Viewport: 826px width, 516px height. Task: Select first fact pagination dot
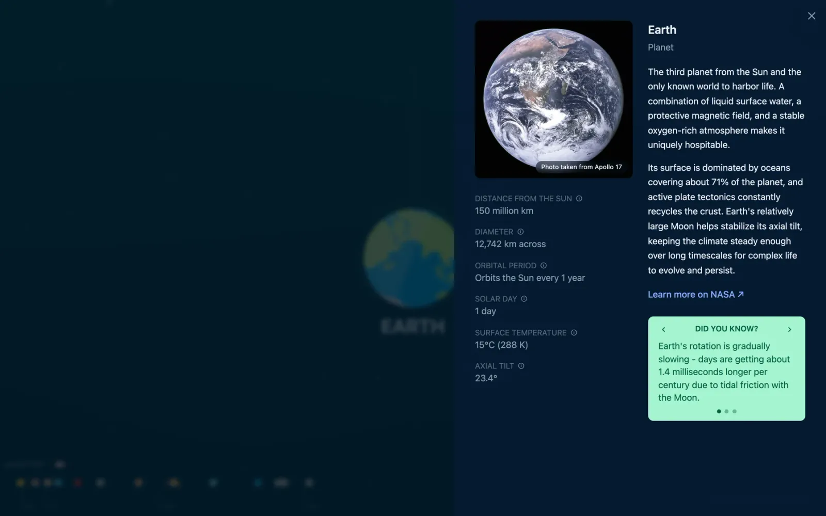click(719, 411)
